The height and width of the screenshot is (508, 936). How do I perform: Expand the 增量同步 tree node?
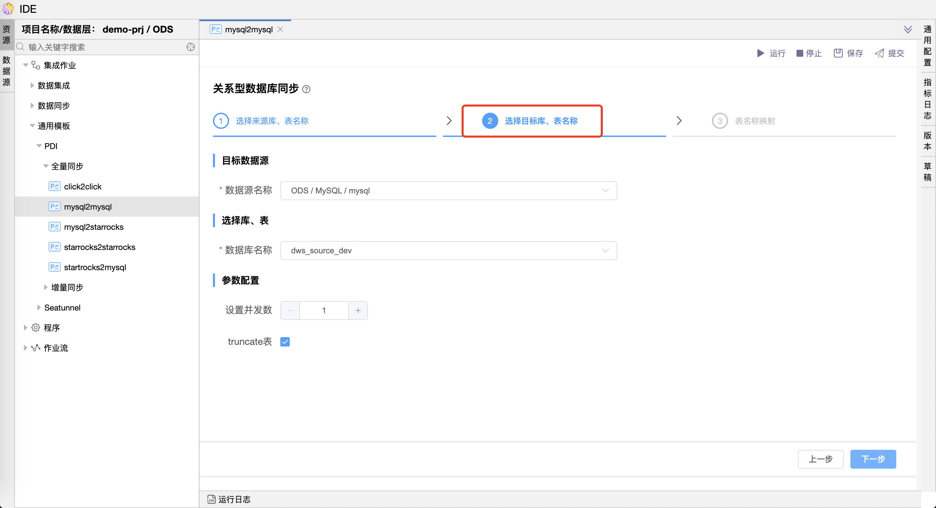tap(46, 287)
